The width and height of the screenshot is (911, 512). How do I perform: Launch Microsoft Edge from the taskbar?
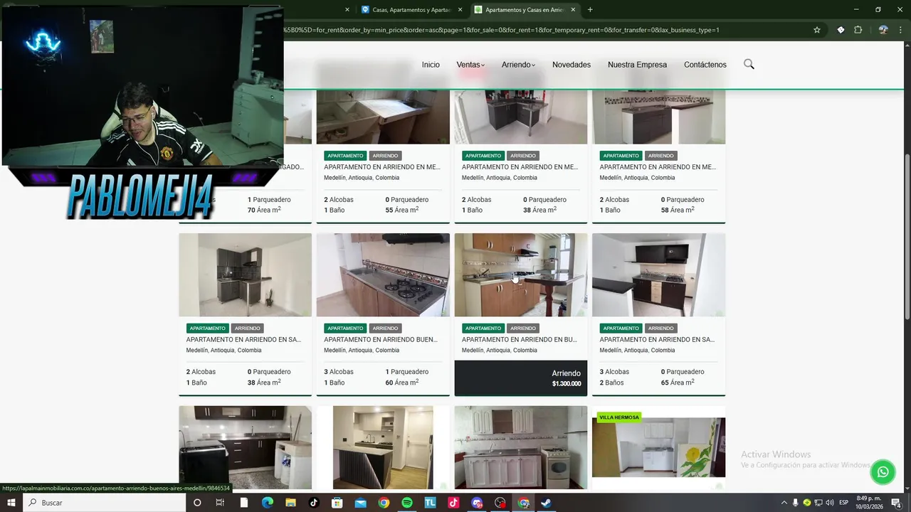tap(268, 503)
